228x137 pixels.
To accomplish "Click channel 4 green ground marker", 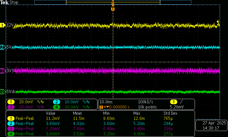I will pos(3,92).
